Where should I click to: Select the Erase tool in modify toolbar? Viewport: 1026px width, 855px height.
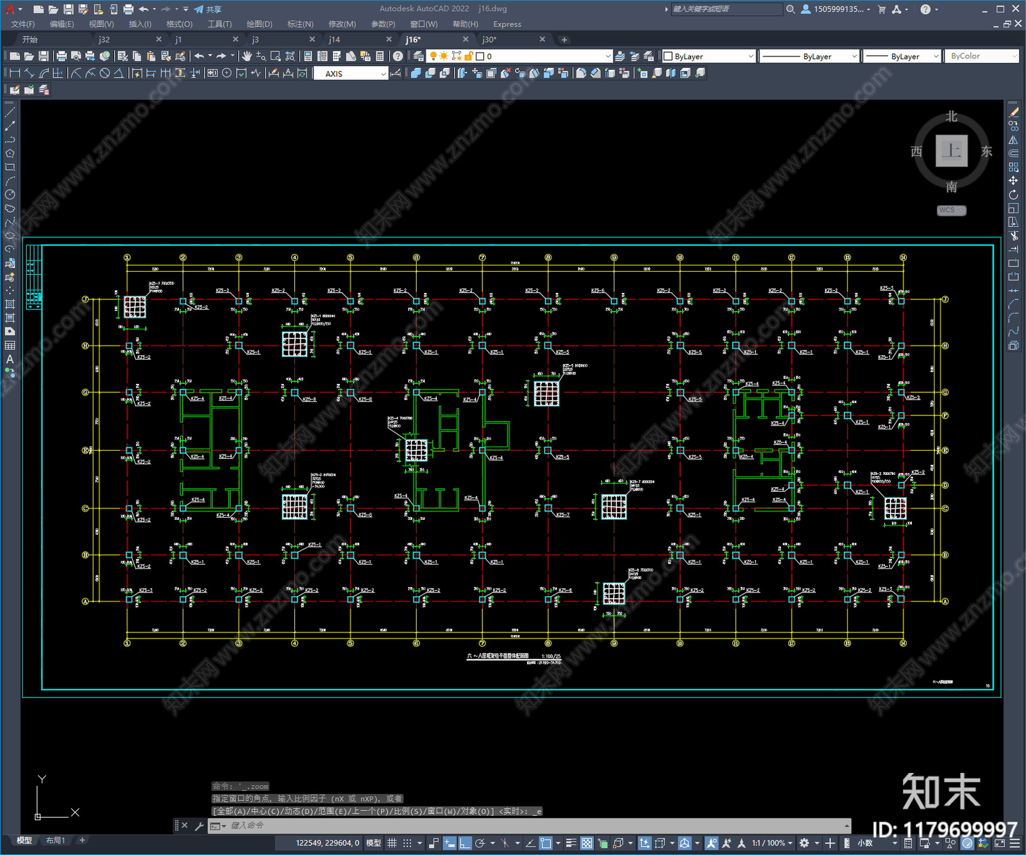point(1013,112)
